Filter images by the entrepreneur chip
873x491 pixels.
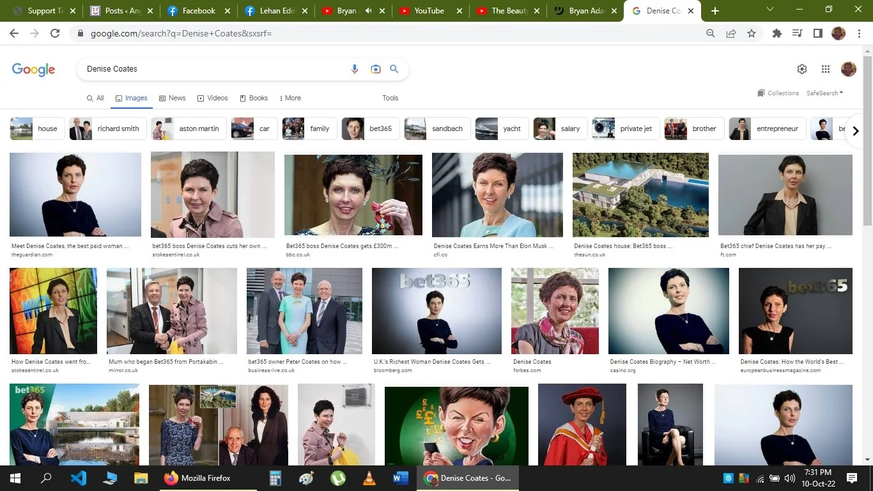pyautogui.click(x=766, y=129)
